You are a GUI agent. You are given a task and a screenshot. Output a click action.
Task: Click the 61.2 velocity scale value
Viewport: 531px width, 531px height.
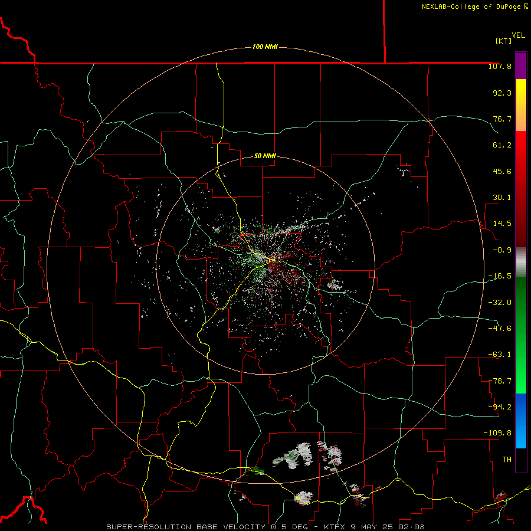point(502,145)
